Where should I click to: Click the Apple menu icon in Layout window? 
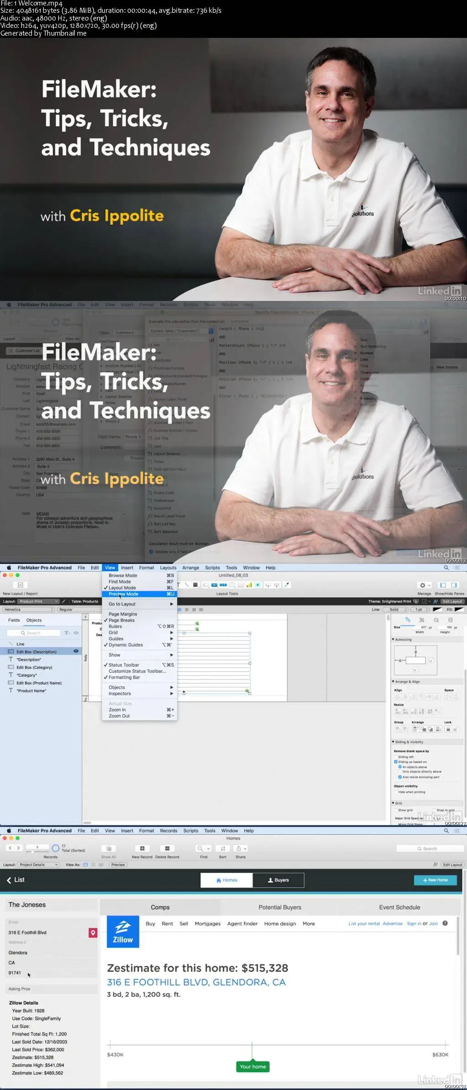tap(9, 568)
